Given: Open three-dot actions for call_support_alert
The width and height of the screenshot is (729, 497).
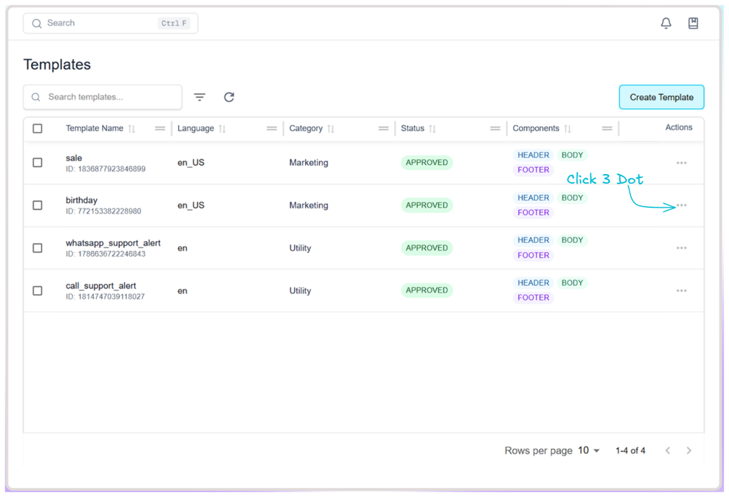Looking at the screenshot, I should [681, 291].
